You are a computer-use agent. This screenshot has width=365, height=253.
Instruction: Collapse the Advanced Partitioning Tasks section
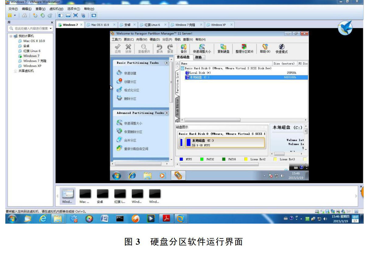(x=166, y=113)
